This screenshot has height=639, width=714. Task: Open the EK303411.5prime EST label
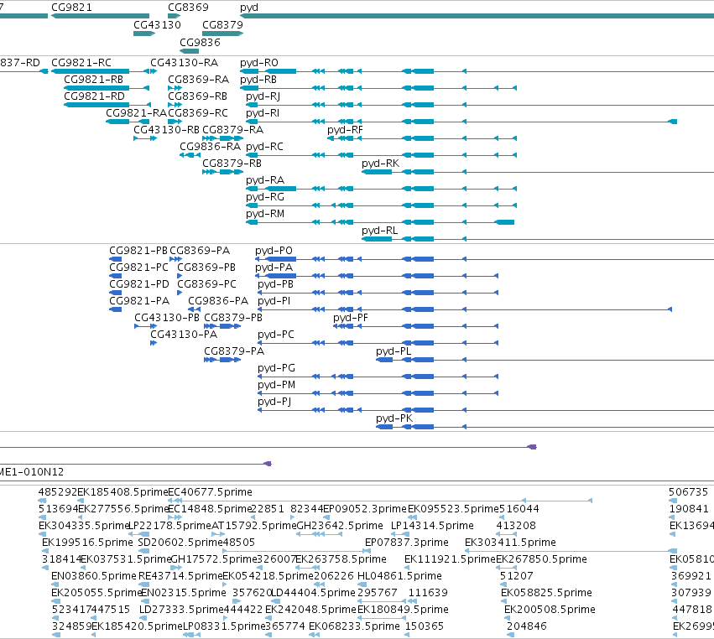[510, 542]
